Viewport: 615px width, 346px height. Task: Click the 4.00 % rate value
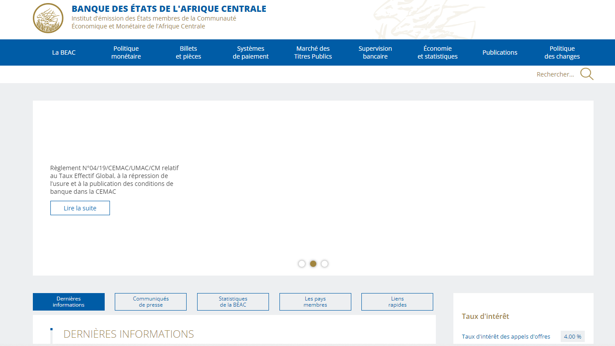573,336
